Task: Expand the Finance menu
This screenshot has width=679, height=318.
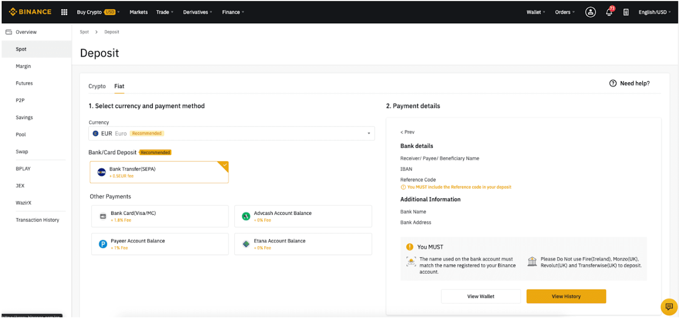Action: (233, 12)
